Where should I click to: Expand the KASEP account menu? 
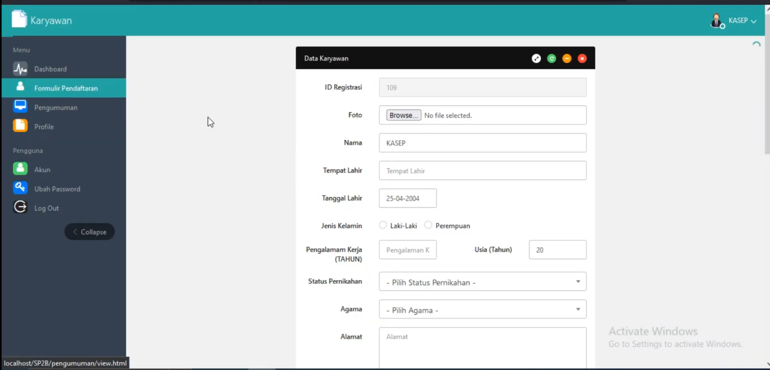(x=743, y=20)
